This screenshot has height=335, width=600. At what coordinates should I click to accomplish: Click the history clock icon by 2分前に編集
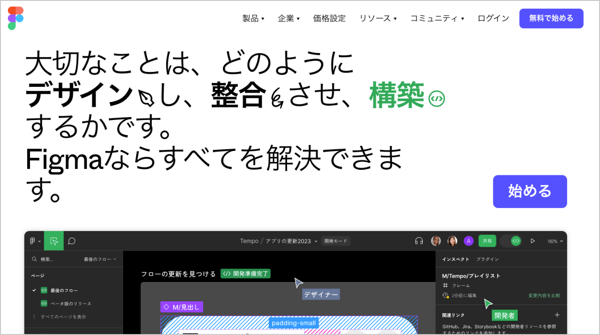coord(445,295)
